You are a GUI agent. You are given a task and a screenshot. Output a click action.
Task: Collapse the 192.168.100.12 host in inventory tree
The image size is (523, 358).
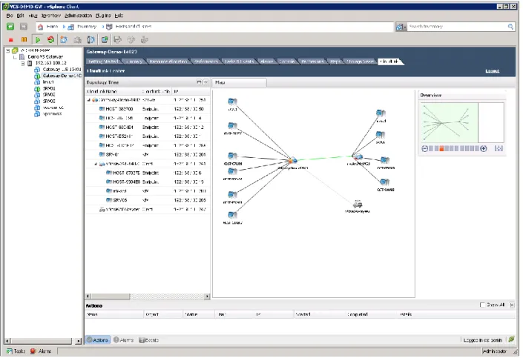(23, 63)
